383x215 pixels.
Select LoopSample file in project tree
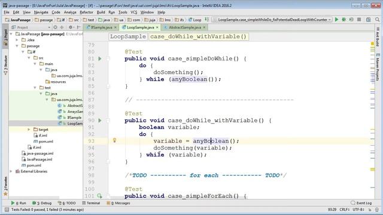[x=71, y=124]
